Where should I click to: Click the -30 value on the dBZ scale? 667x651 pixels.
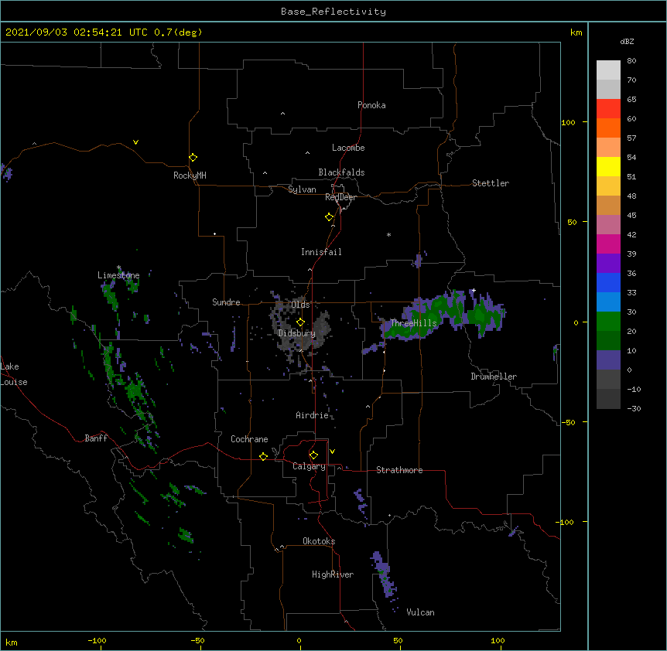(634, 408)
